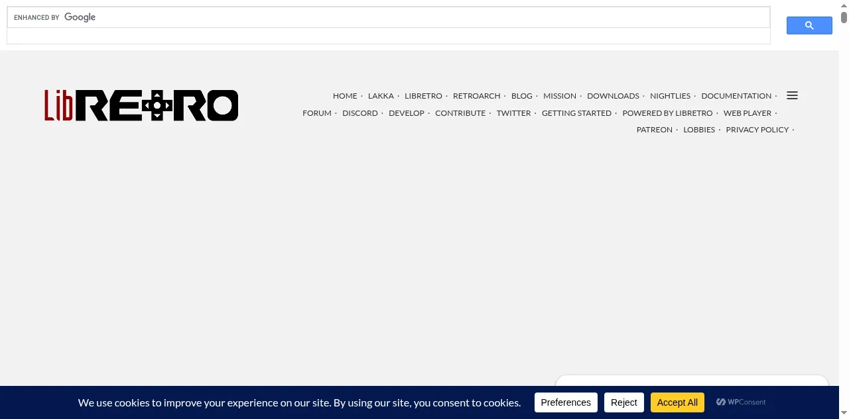Open the DOWNLOADS menu item
The image size is (849, 419).
tap(613, 96)
